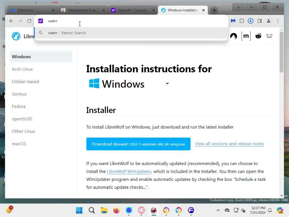Show hidden system tray icons chevron
The image size is (289, 217).
tap(218, 210)
